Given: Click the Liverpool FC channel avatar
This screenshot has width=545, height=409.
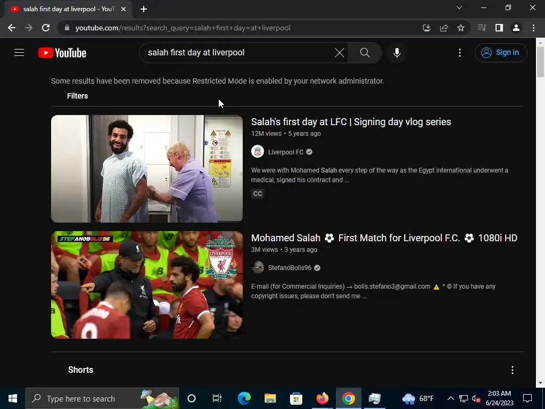Looking at the screenshot, I should point(258,152).
